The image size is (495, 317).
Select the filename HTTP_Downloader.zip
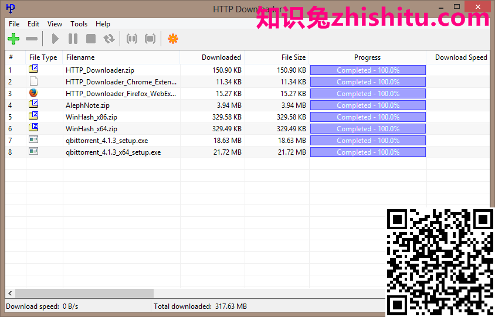(100, 70)
